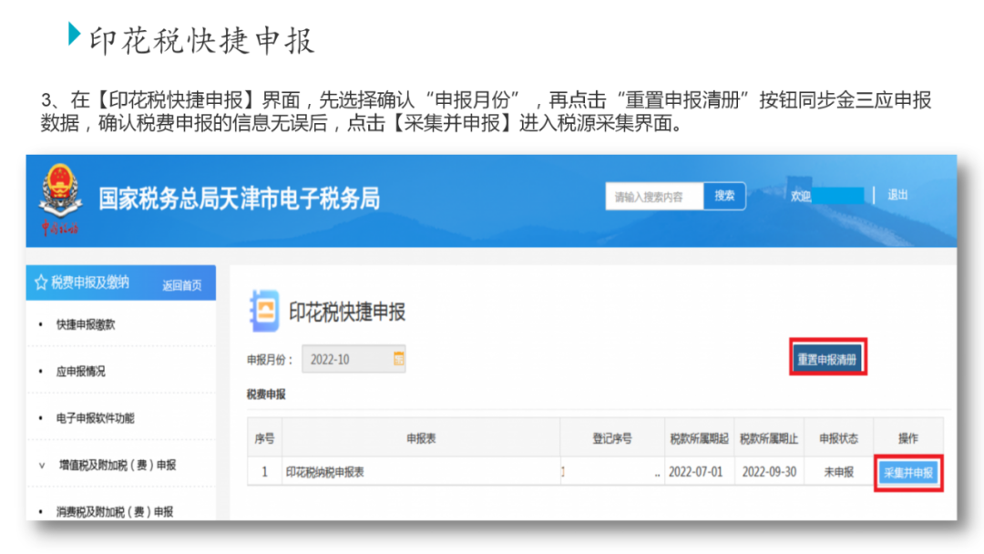Click the 重置申报清册 button

(827, 360)
